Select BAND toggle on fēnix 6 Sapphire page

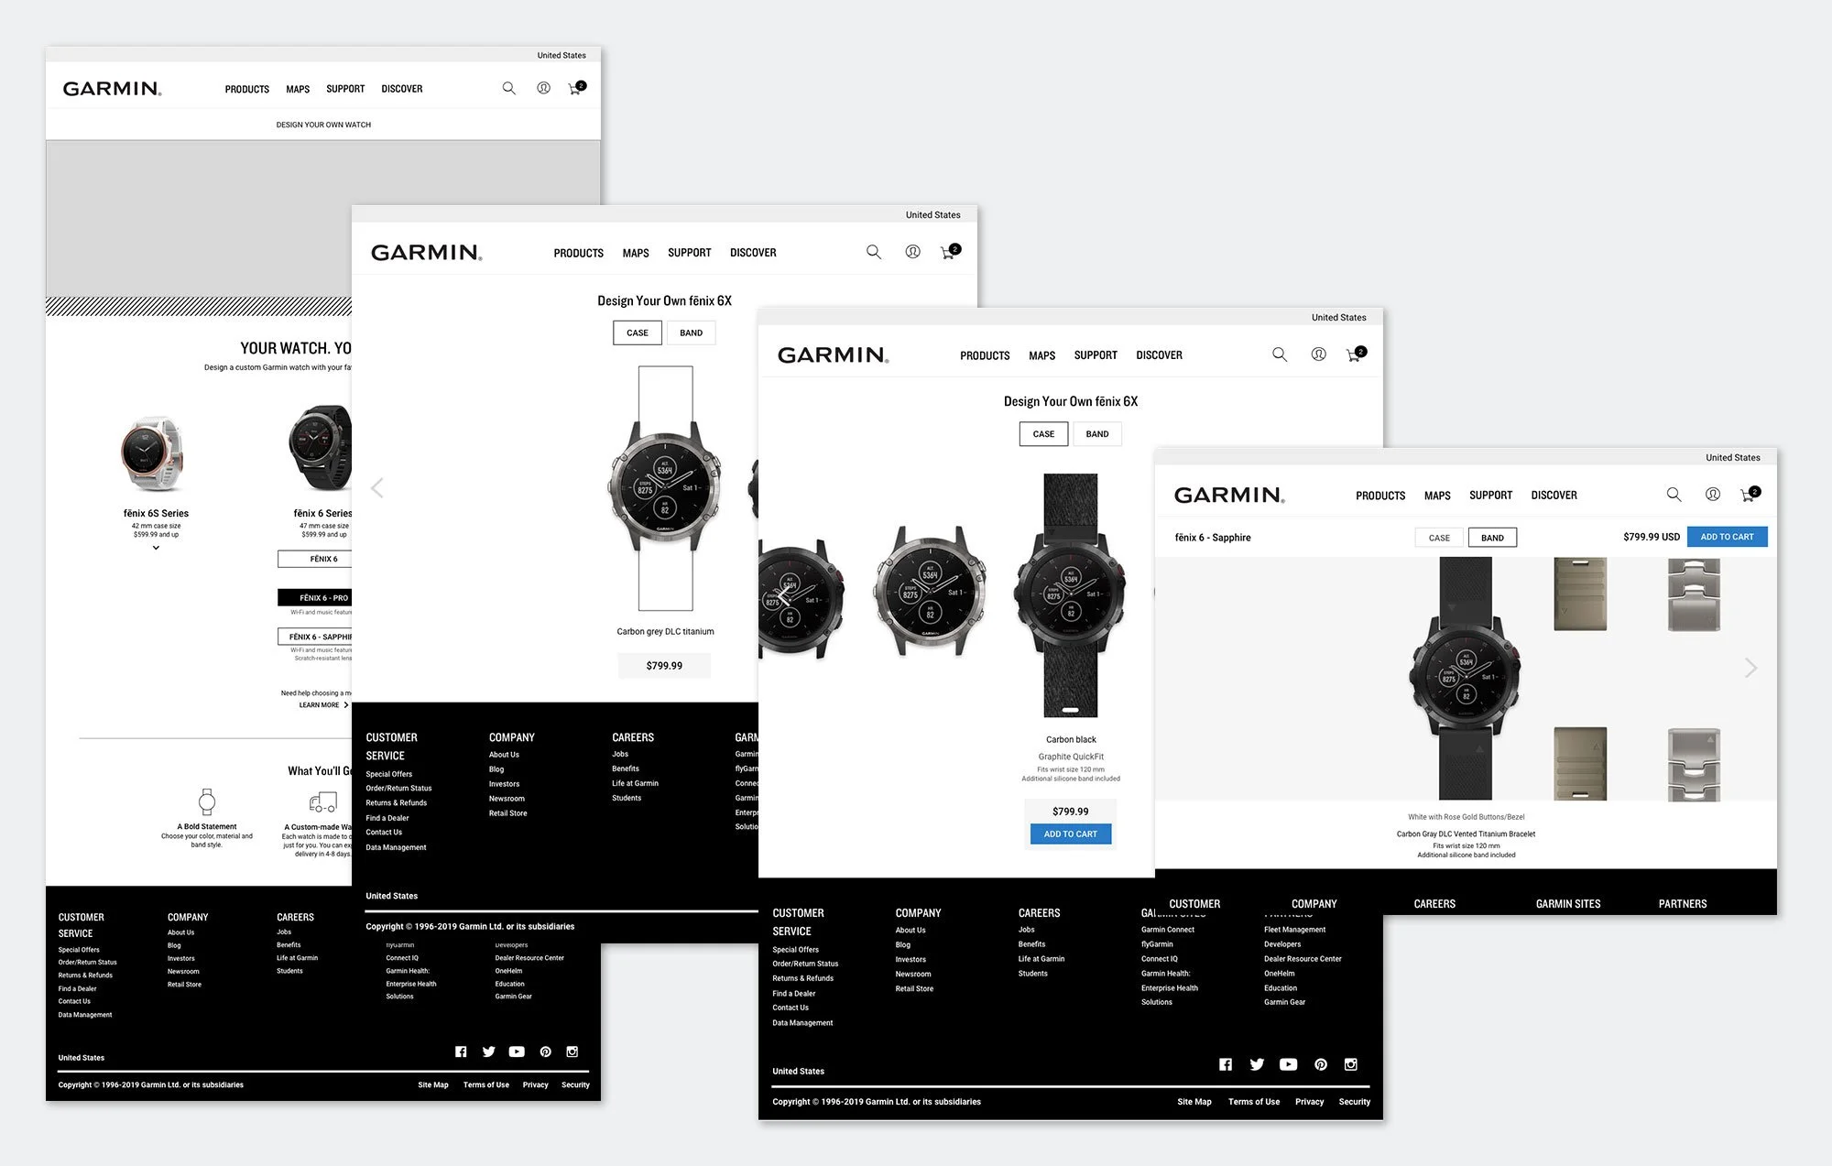1492,538
